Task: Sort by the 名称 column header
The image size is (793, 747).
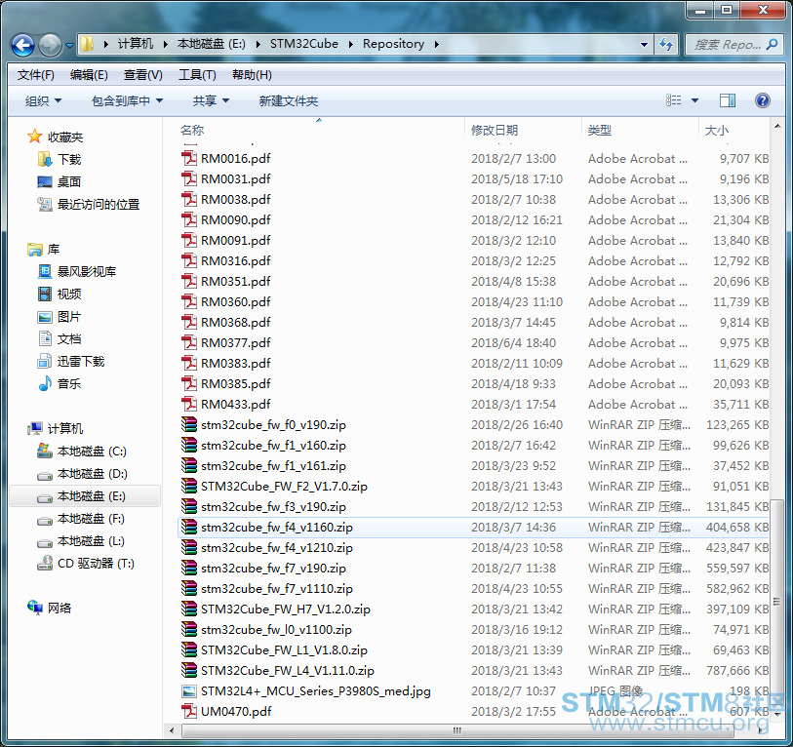Action: click(192, 131)
